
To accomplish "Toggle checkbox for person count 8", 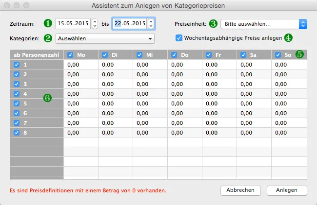I will tap(17, 133).
